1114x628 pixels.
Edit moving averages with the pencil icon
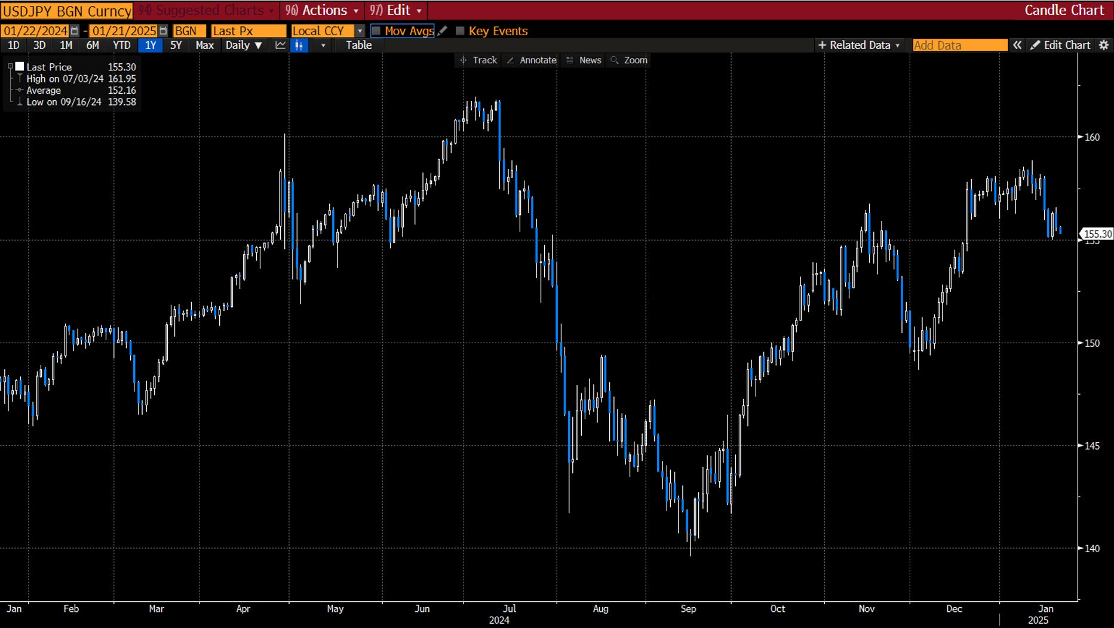[x=442, y=31]
